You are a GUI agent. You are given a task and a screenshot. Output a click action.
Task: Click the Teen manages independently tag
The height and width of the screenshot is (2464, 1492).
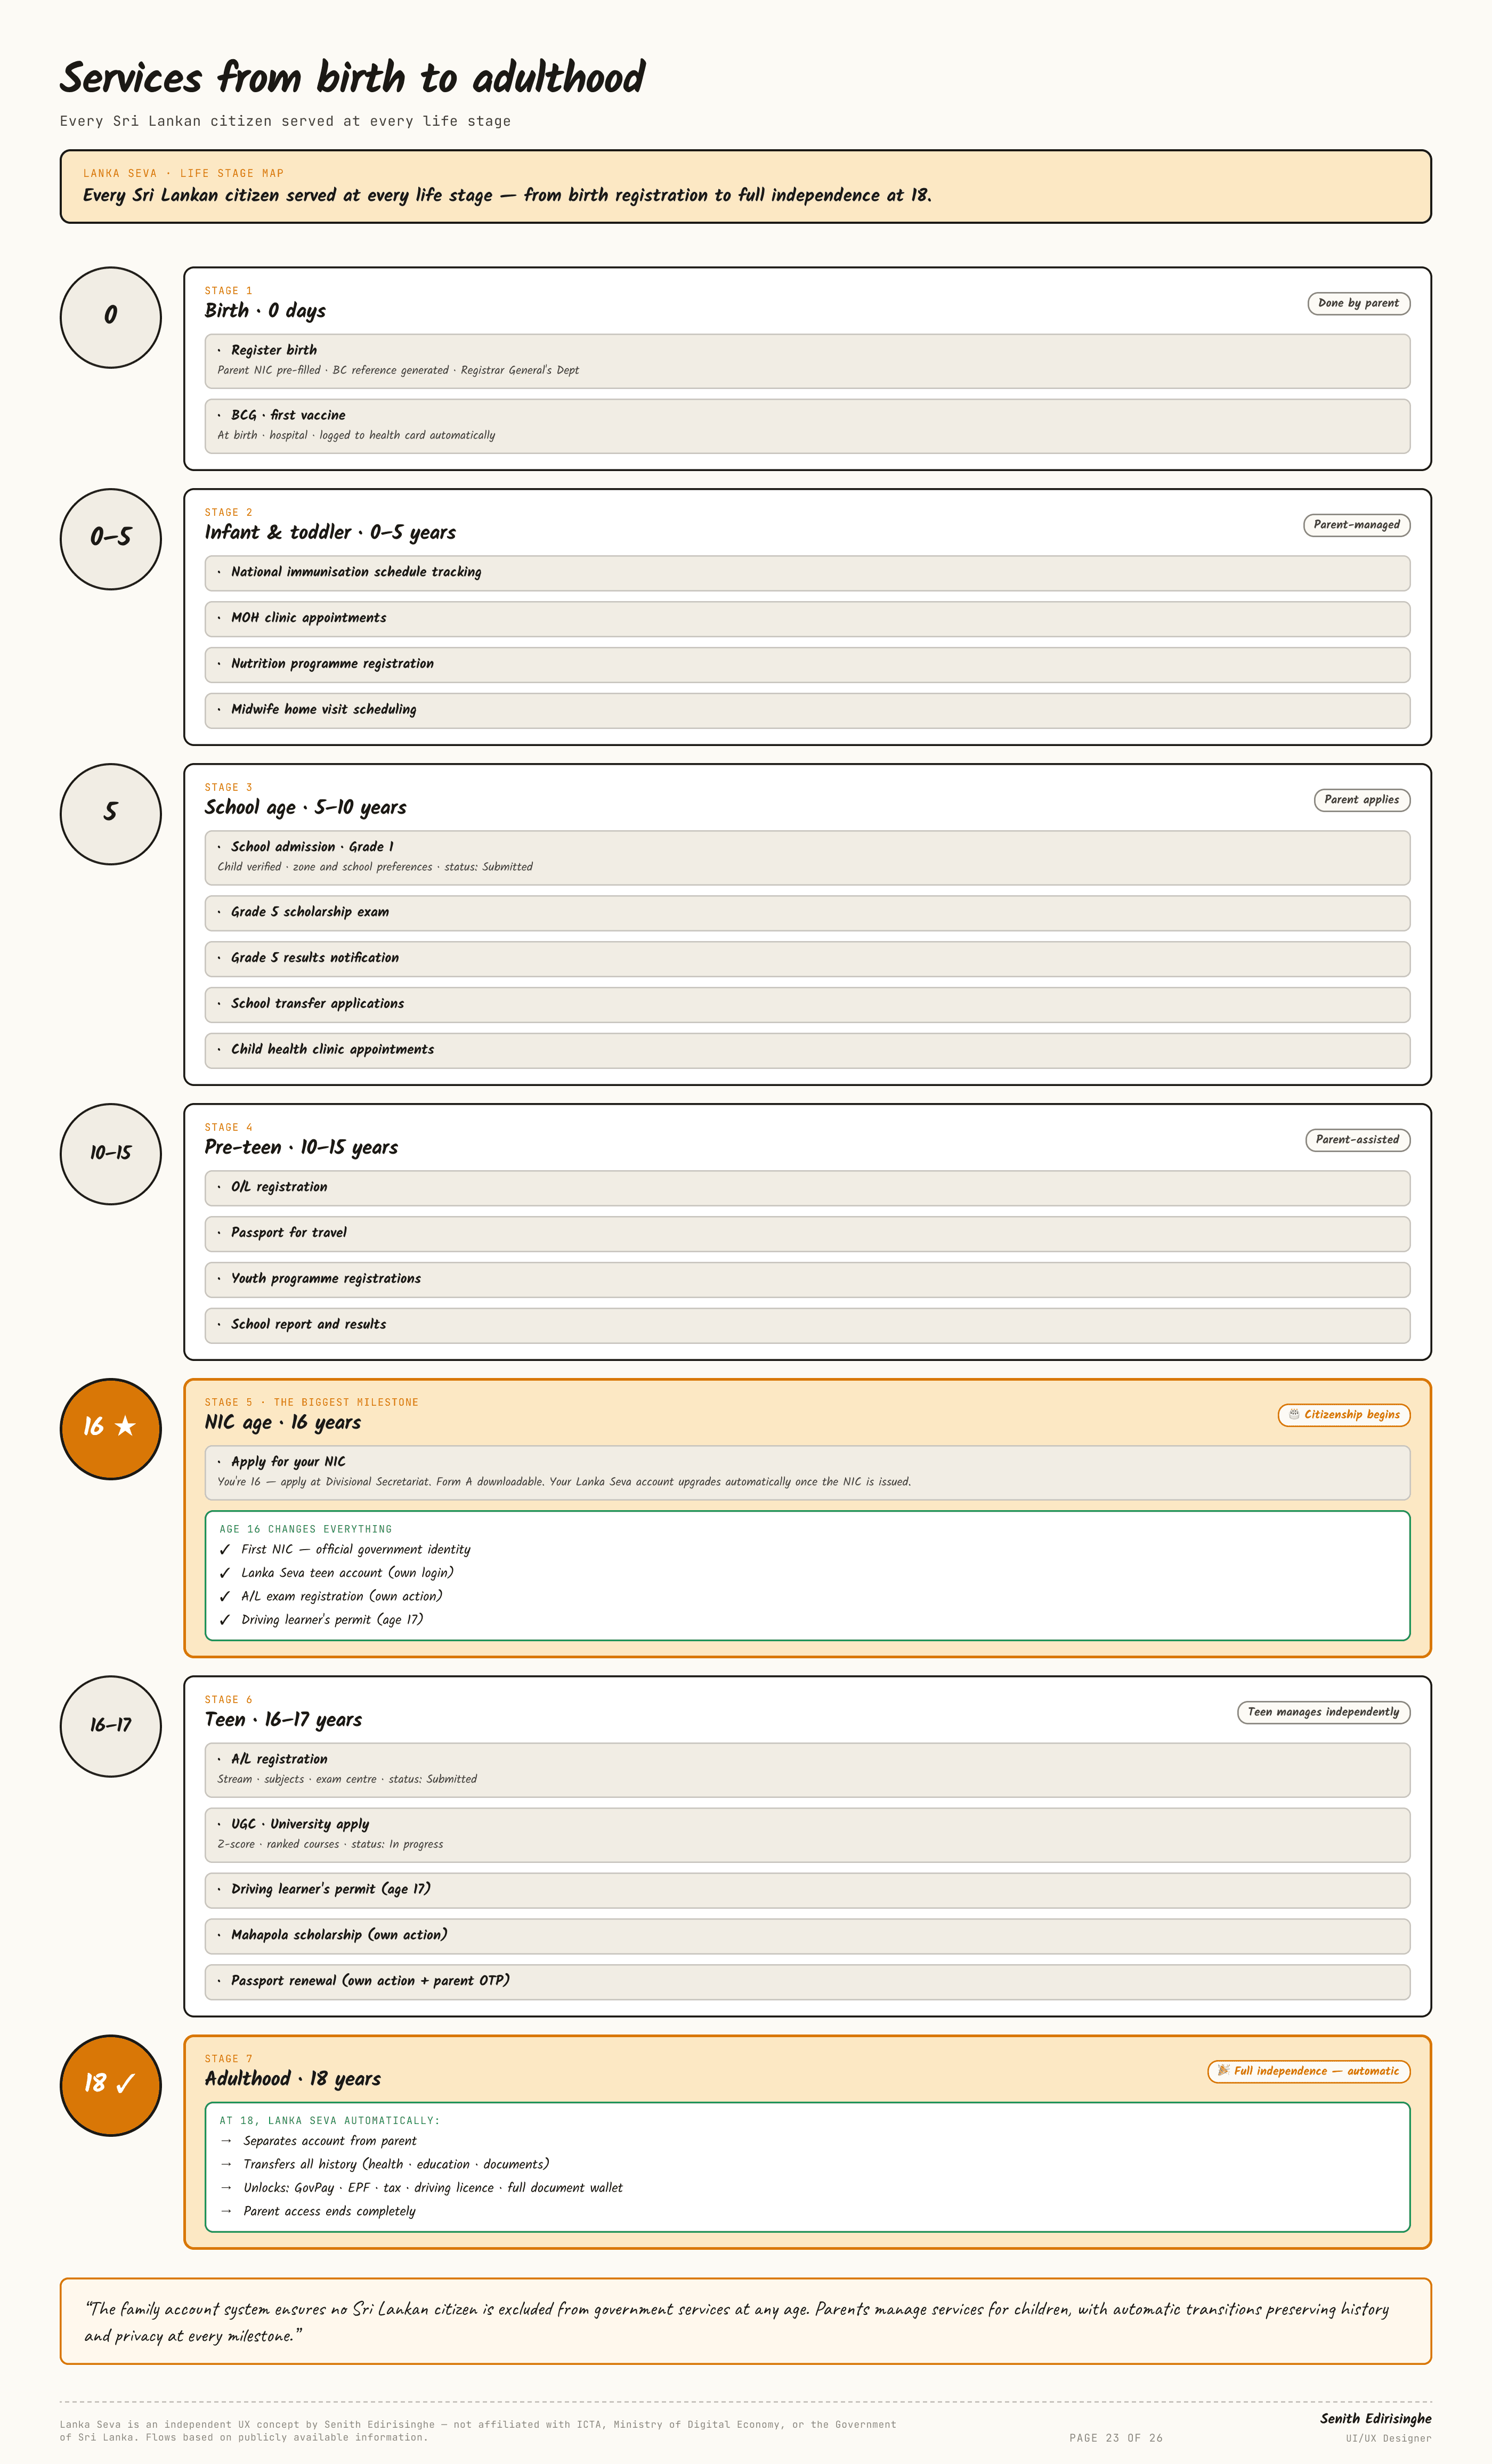[x=1323, y=1712]
